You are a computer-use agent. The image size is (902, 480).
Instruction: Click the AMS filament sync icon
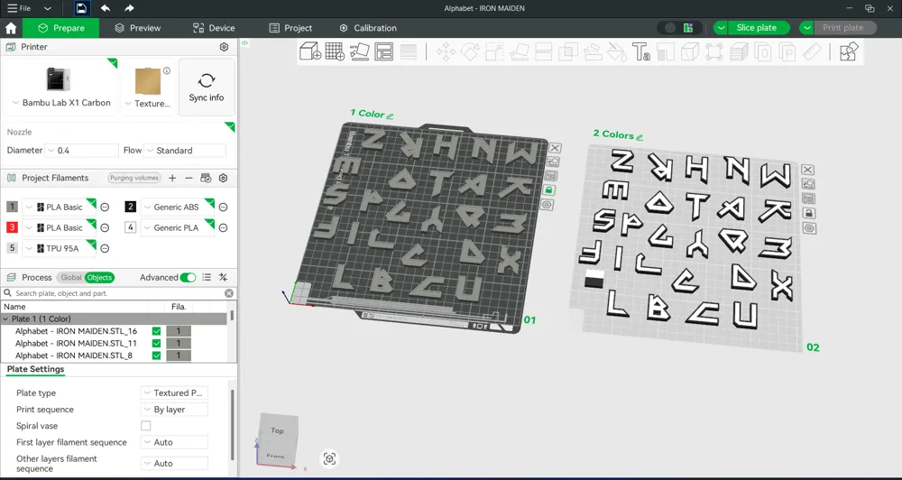pyautogui.click(x=206, y=179)
